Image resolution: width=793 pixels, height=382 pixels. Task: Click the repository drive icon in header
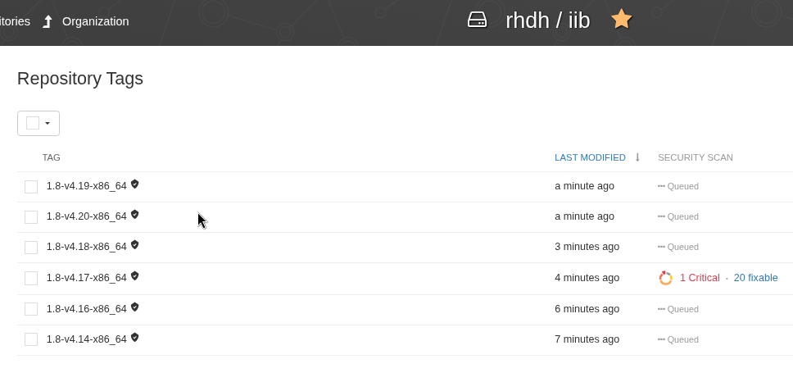(x=477, y=20)
